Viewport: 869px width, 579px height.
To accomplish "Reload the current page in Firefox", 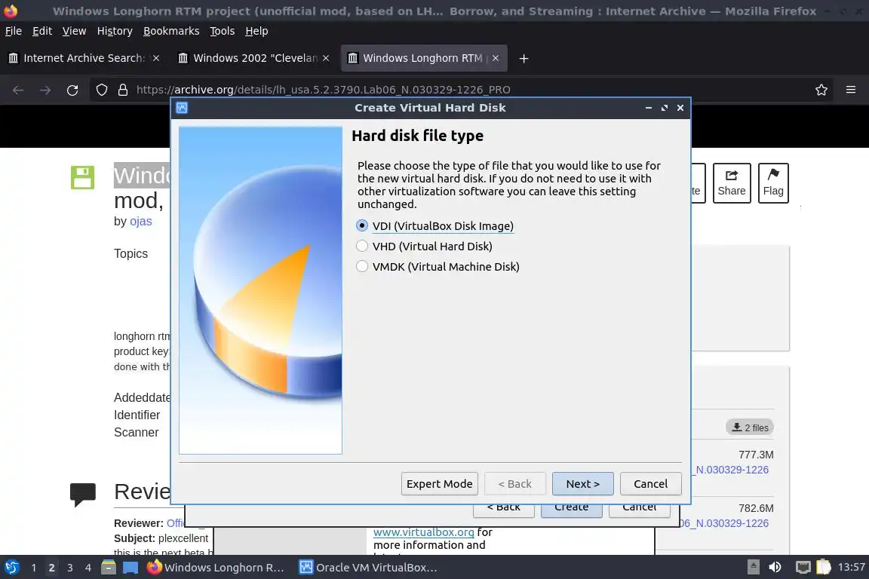I will click(72, 90).
